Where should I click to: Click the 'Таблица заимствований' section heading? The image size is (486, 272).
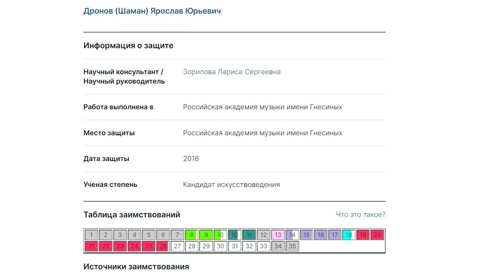[131, 214]
